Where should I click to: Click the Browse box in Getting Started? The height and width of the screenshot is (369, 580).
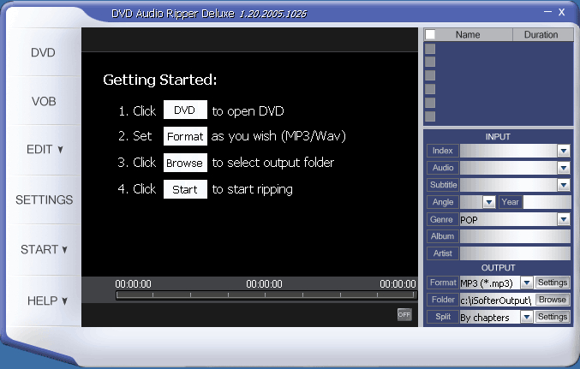coord(185,163)
